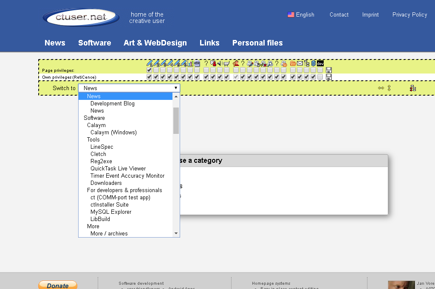Viewport: 435px width, 289px height.
Task: Click the shopping cart privilege icon
Action: [x=226, y=63]
